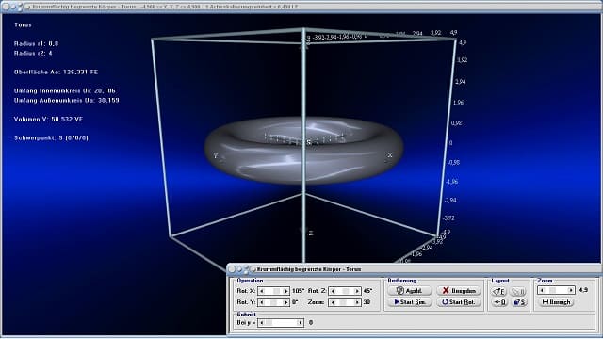The height and width of the screenshot is (339, 603).
Task: Click 'Umfang Außenumkreis Ua' value line
Action: click(67, 101)
